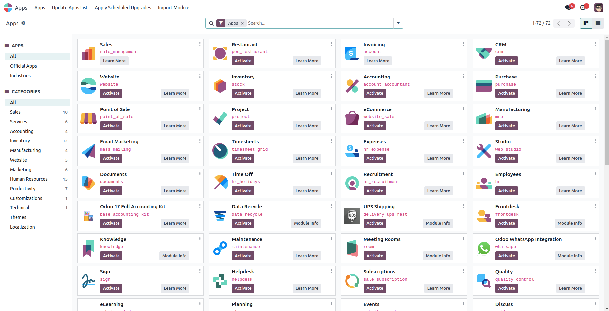Expand the search options dropdown

pyautogui.click(x=398, y=23)
